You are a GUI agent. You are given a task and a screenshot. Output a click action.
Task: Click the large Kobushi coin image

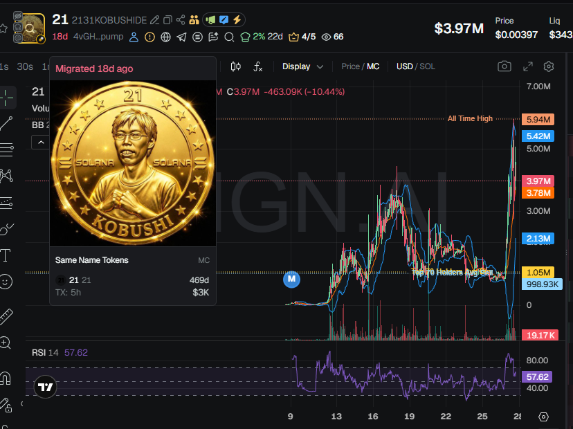[x=133, y=163]
